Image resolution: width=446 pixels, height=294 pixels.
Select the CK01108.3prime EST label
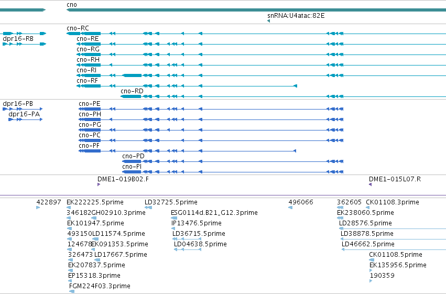pyautogui.click(x=393, y=202)
